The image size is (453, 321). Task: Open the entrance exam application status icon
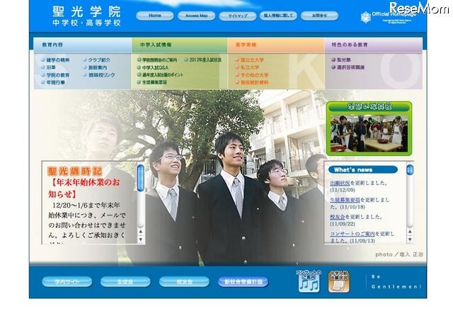339,281
